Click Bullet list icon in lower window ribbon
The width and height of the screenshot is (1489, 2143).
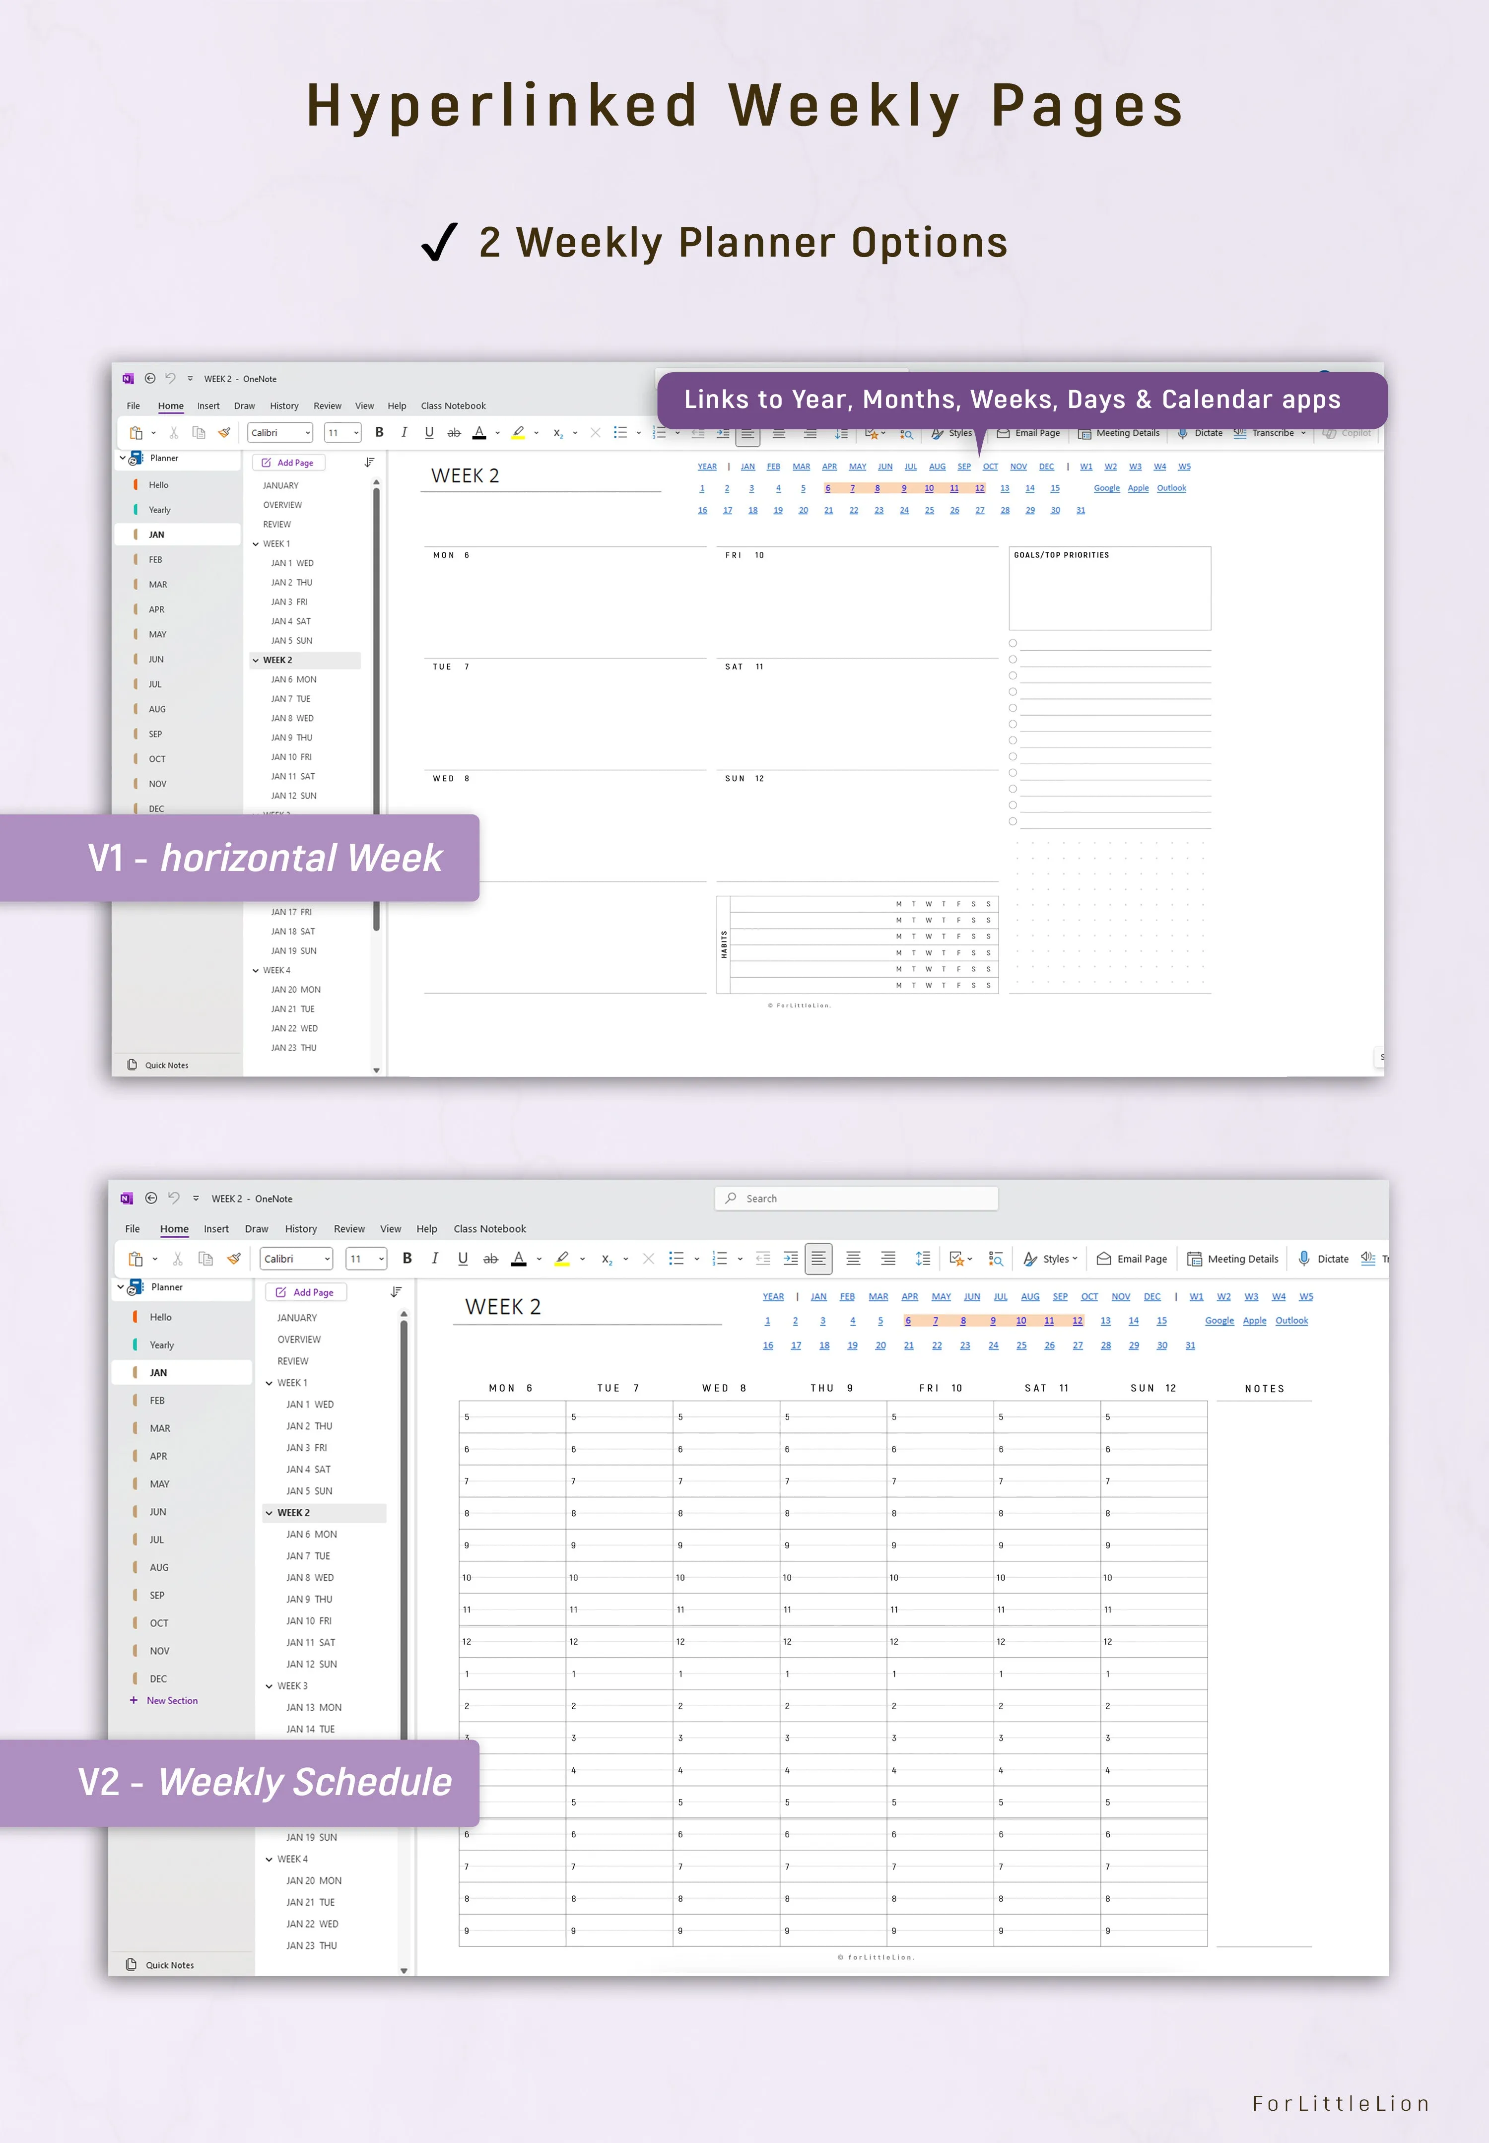pyautogui.click(x=677, y=1259)
